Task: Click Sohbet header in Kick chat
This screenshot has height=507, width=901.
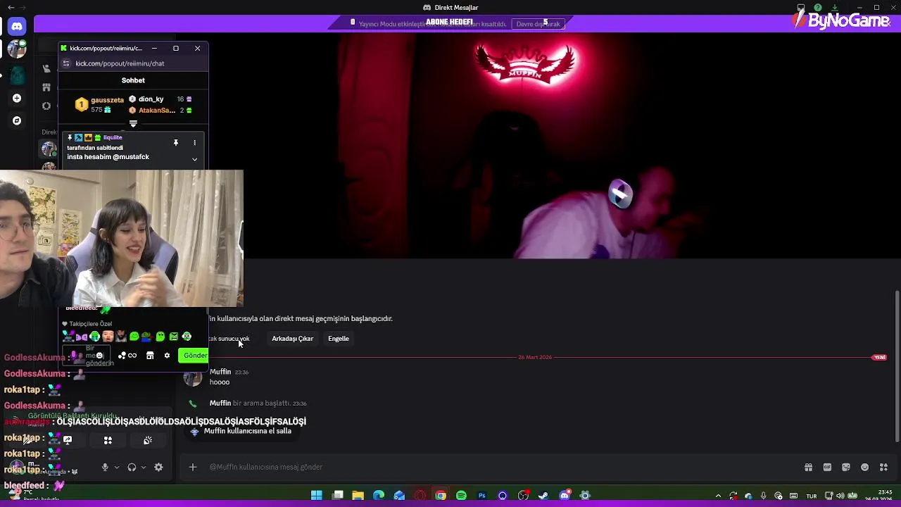Action: coord(133,80)
